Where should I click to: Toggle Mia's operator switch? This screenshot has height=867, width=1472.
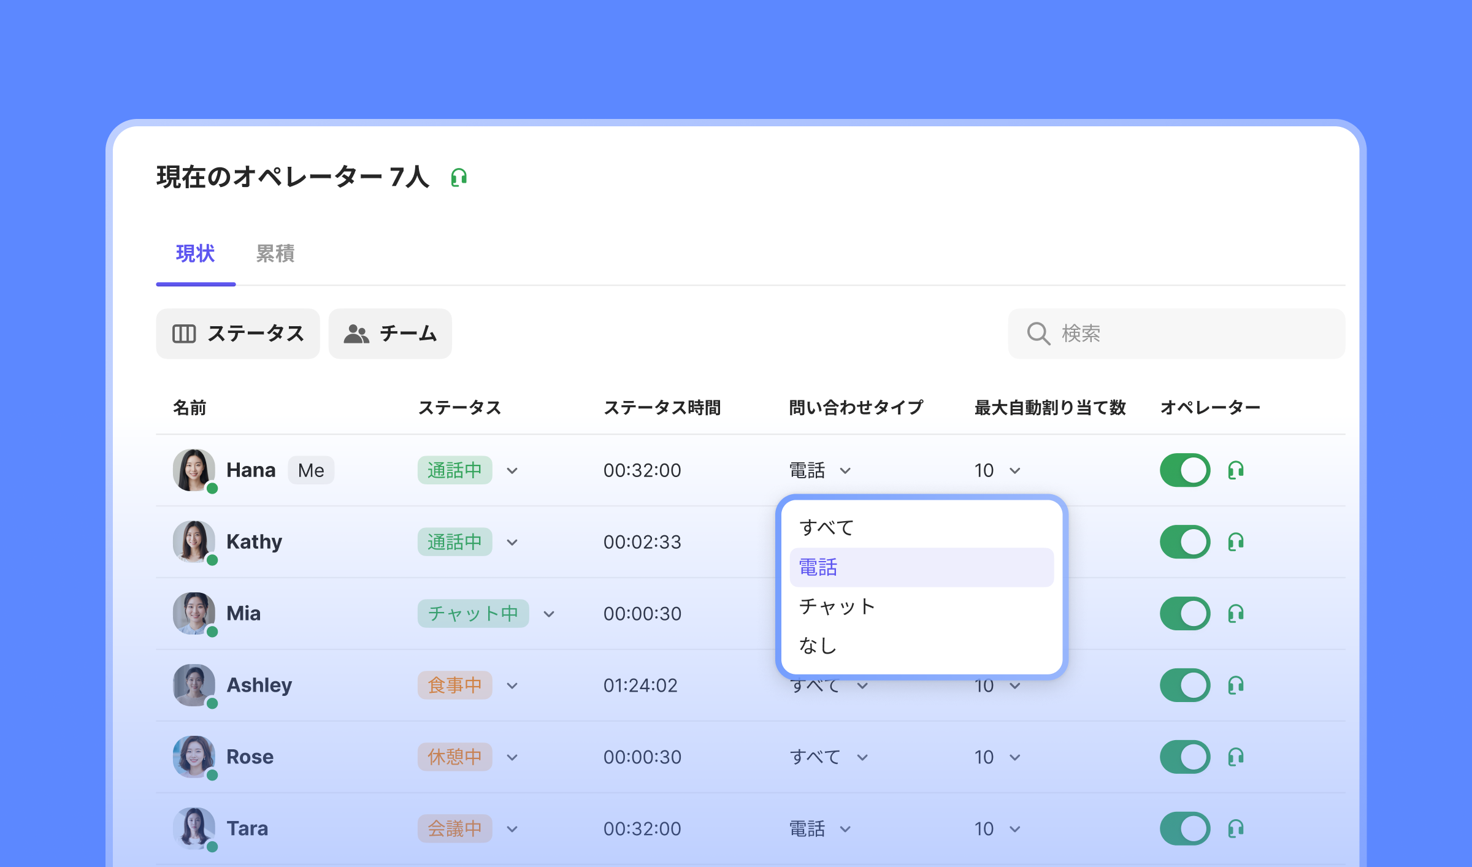point(1184,614)
